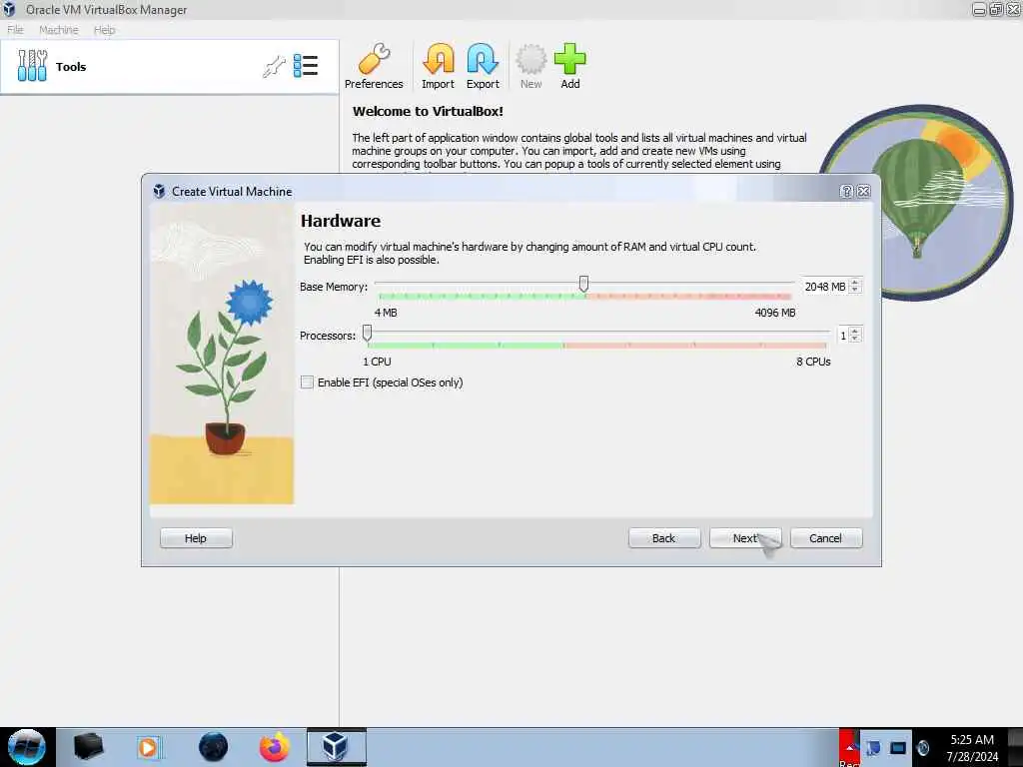The image size is (1023, 767).
Task: Click the Base Memory slider handle
Action: pos(583,284)
